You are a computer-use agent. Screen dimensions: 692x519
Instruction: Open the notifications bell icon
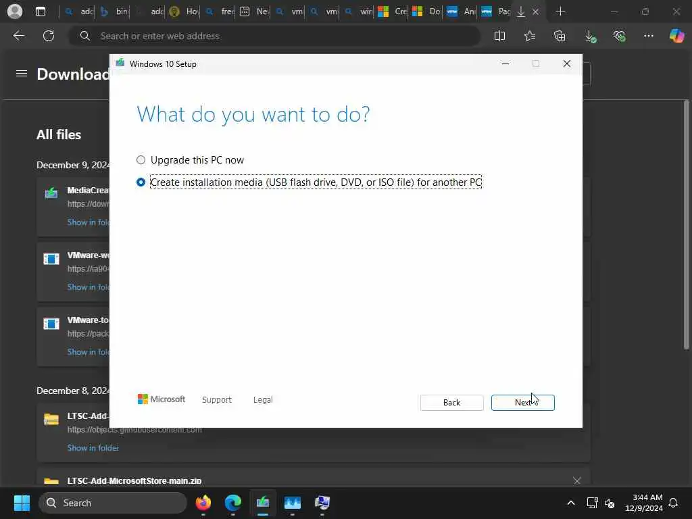click(674, 503)
